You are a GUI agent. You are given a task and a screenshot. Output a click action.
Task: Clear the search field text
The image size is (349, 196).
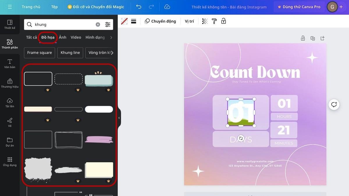pos(98,25)
